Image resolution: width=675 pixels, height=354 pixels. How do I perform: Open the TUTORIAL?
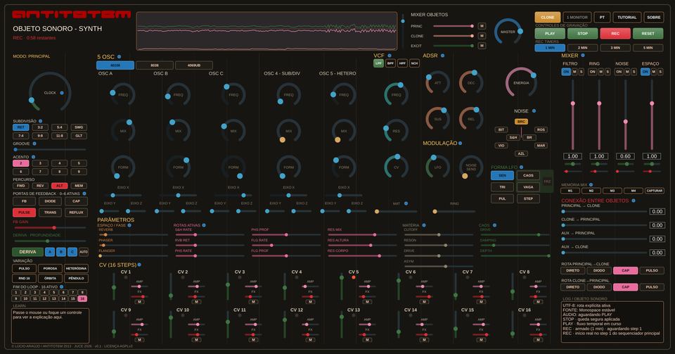[626, 17]
